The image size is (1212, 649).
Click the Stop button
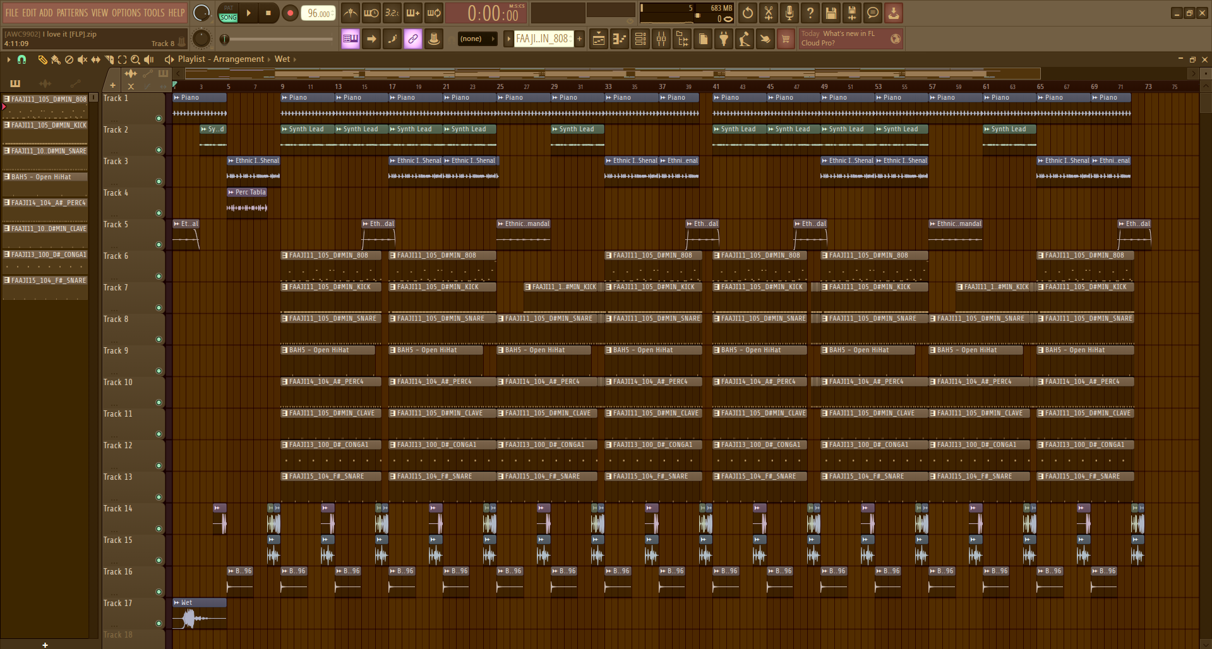click(268, 13)
